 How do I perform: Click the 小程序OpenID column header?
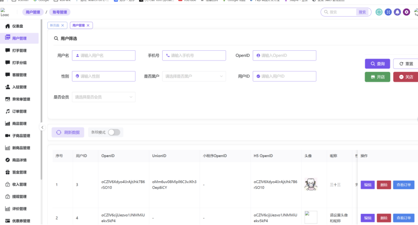215,156
